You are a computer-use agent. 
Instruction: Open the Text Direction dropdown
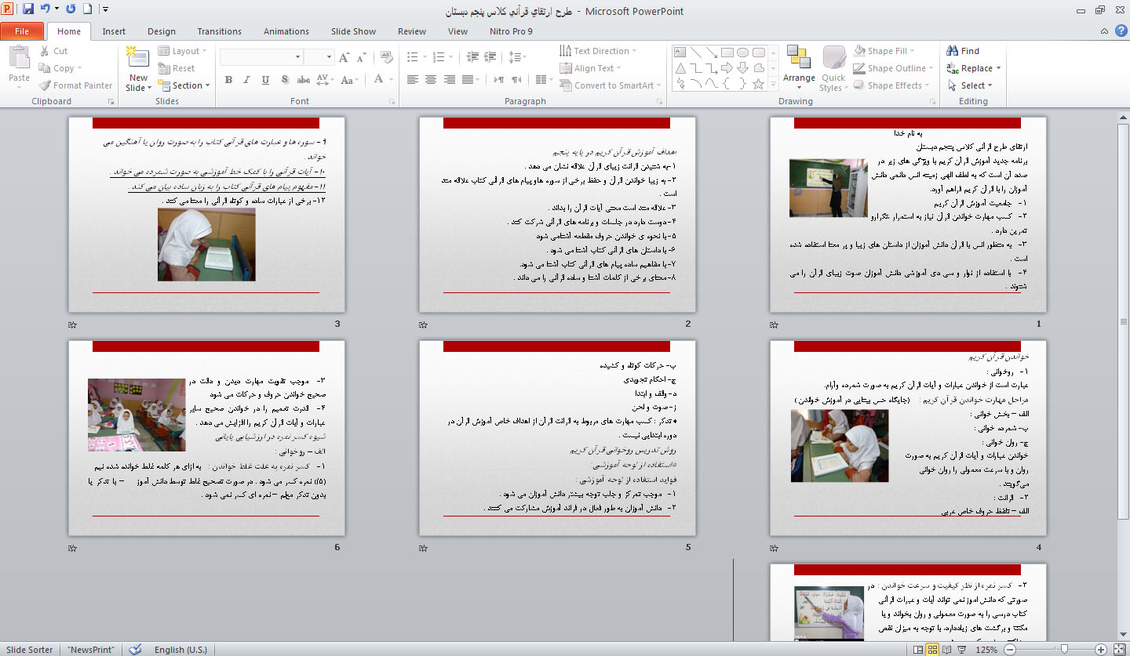coord(598,51)
